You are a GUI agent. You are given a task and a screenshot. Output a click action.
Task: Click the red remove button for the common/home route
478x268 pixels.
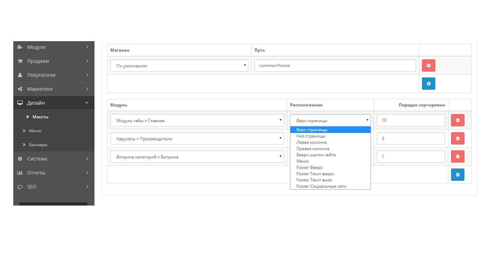[x=428, y=65]
